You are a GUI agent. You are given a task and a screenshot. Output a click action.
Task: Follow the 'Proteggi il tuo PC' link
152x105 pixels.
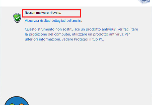point(89,39)
